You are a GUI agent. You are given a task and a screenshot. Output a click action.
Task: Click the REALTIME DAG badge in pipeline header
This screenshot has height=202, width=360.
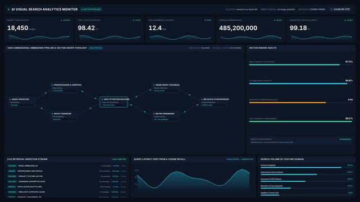coord(95,48)
